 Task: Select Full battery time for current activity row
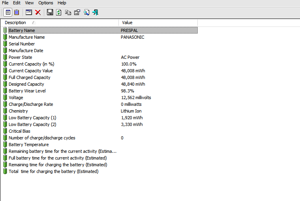(58, 158)
